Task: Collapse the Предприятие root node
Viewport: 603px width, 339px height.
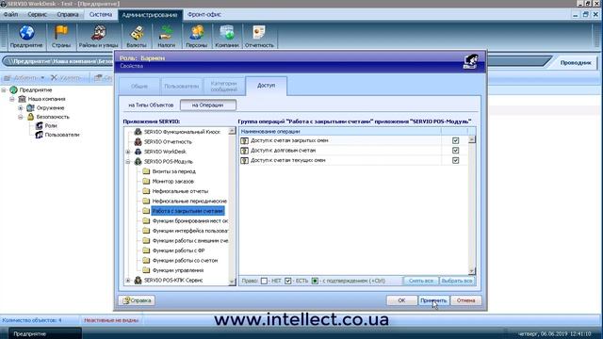Action: (x=4, y=90)
